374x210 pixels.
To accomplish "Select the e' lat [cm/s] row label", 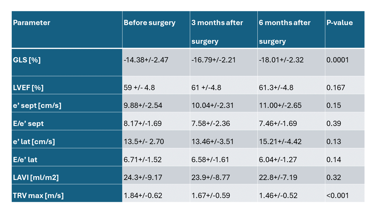I will (34, 142).
